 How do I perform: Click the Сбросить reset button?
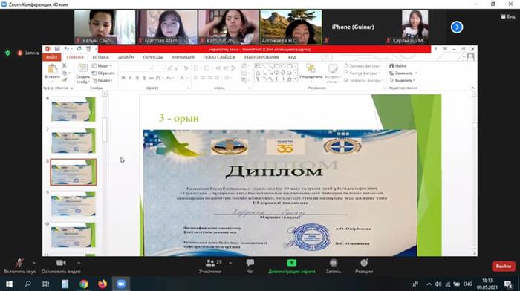click(103, 73)
